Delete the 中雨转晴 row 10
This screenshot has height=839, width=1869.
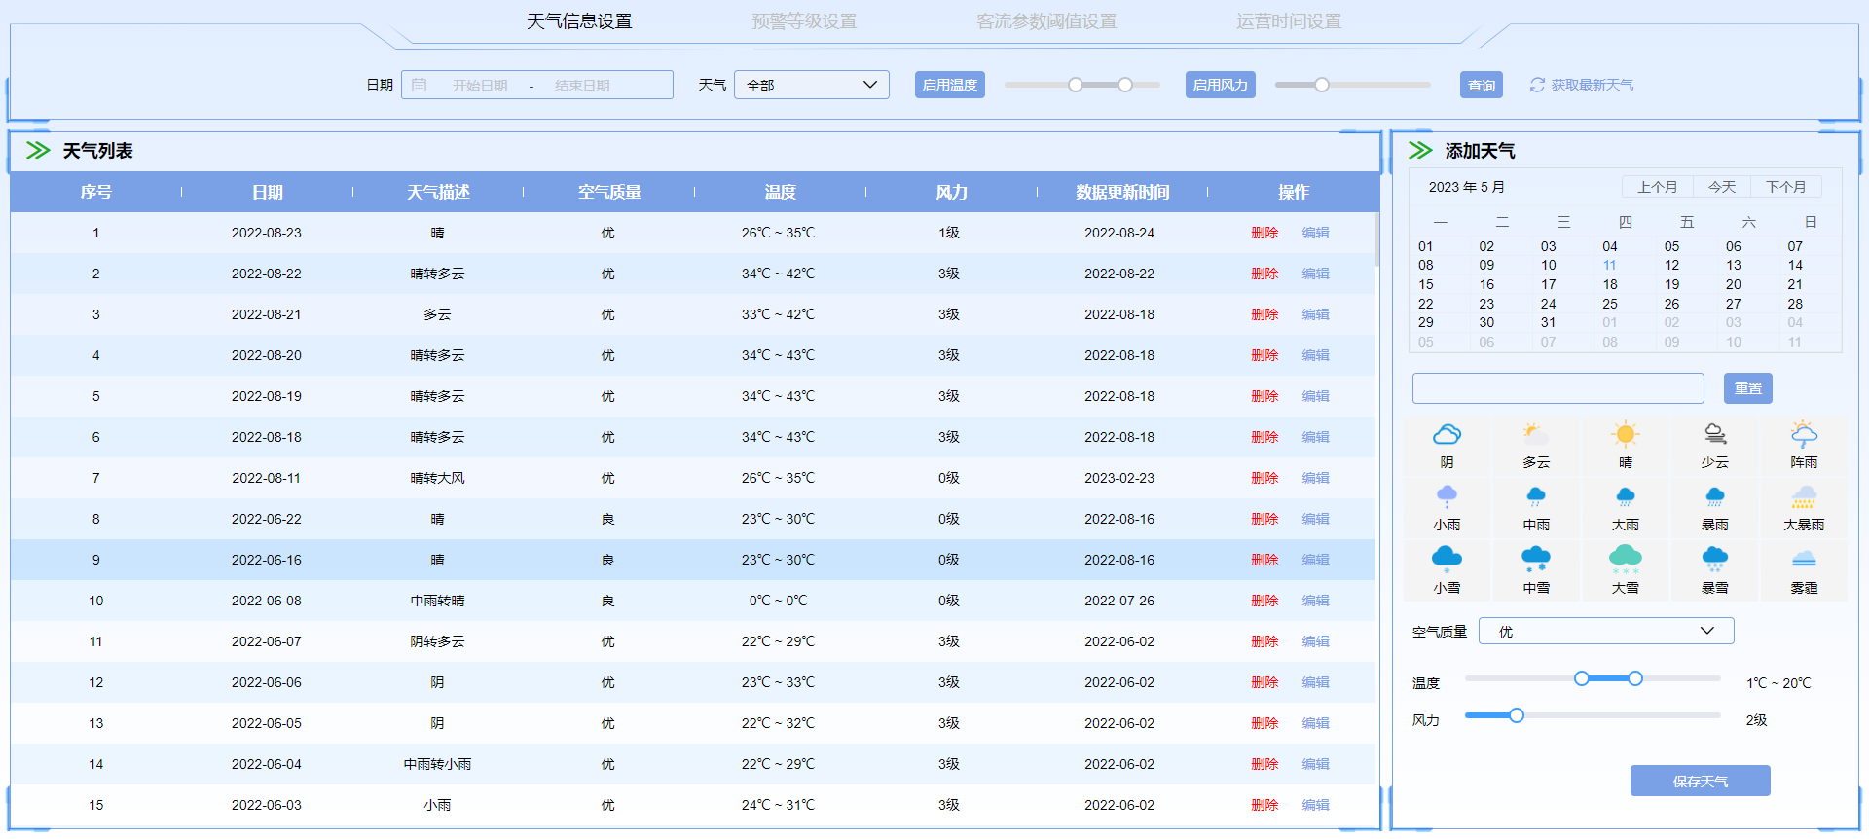coord(1264,601)
